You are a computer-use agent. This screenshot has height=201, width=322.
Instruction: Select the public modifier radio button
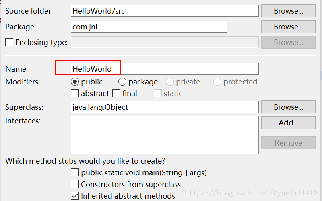coord(75,82)
